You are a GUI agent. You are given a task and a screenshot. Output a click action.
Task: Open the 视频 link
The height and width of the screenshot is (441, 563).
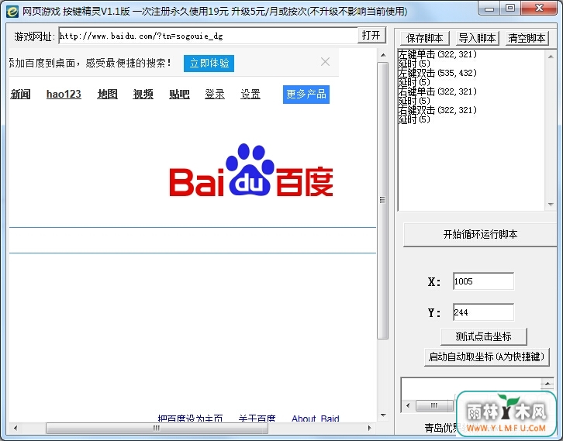(143, 94)
